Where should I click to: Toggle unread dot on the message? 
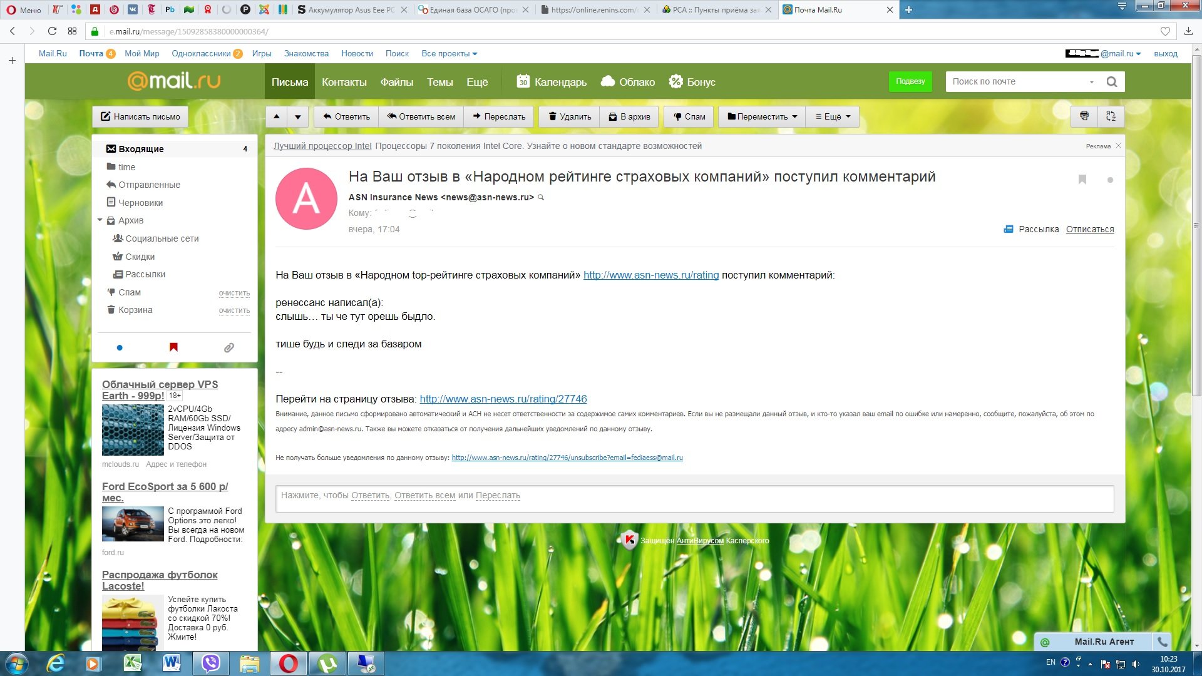click(1110, 180)
